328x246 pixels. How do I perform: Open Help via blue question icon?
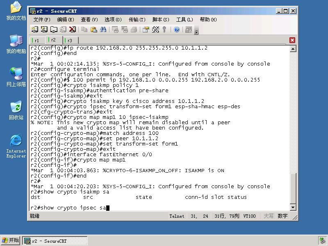(177, 30)
